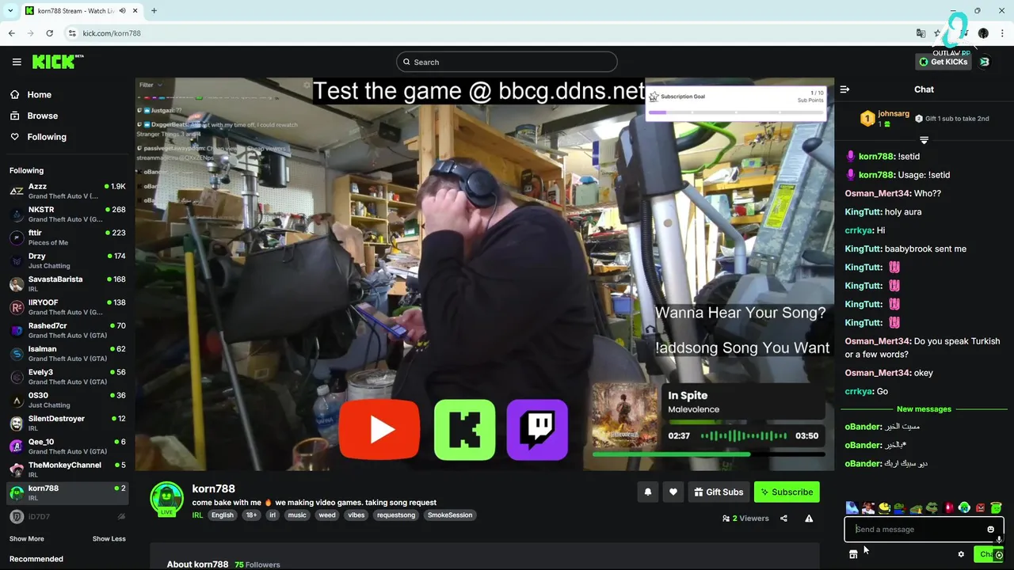
Task: Open the user profile avatar menu
Action: (985, 62)
